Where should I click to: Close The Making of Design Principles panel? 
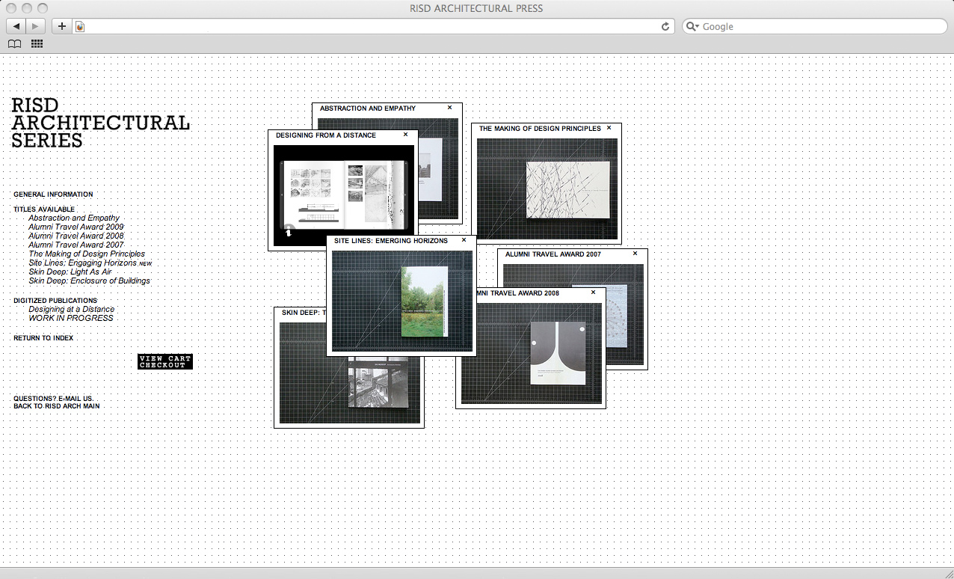(x=609, y=128)
